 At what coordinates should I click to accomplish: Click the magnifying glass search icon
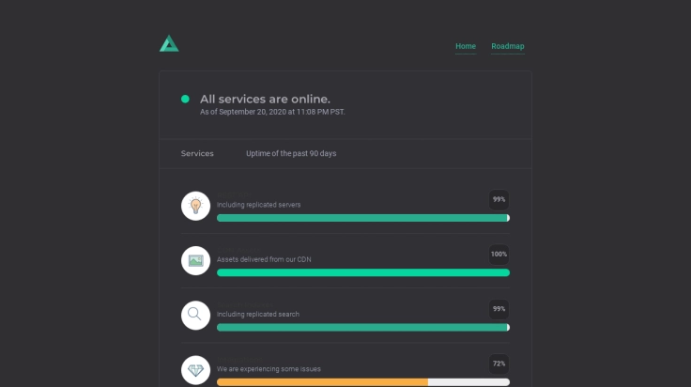click(195, 315)
